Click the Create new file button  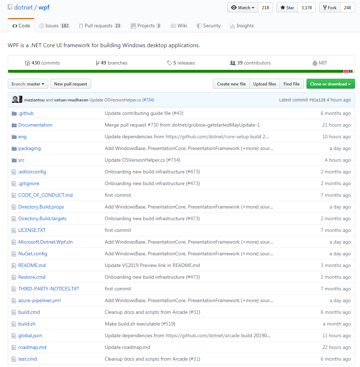click(x=231, y=84)
